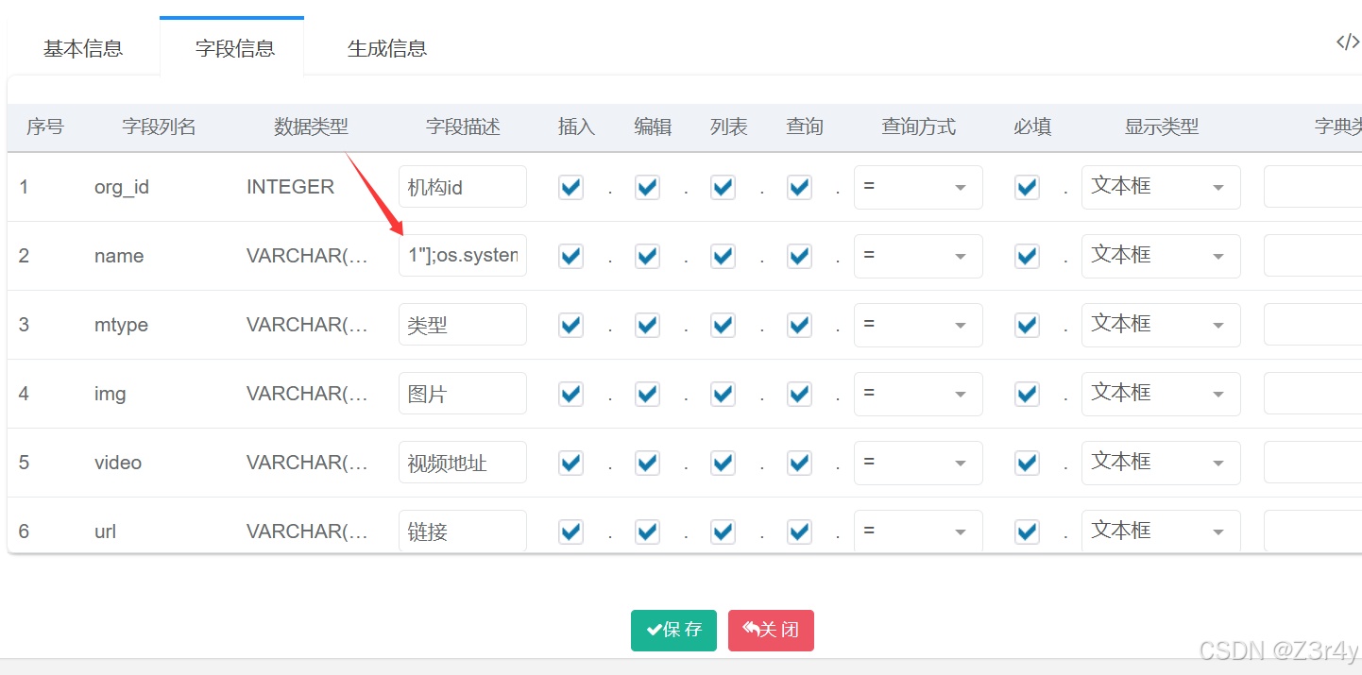Open 查询方式 dropdown for video row
The width and height of the screenshot is (1362, 675).
coord(918,463)
